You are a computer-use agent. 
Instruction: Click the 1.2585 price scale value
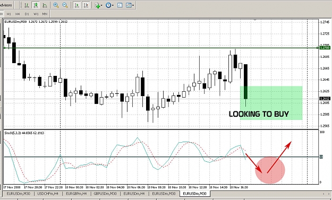click(325, 115)
